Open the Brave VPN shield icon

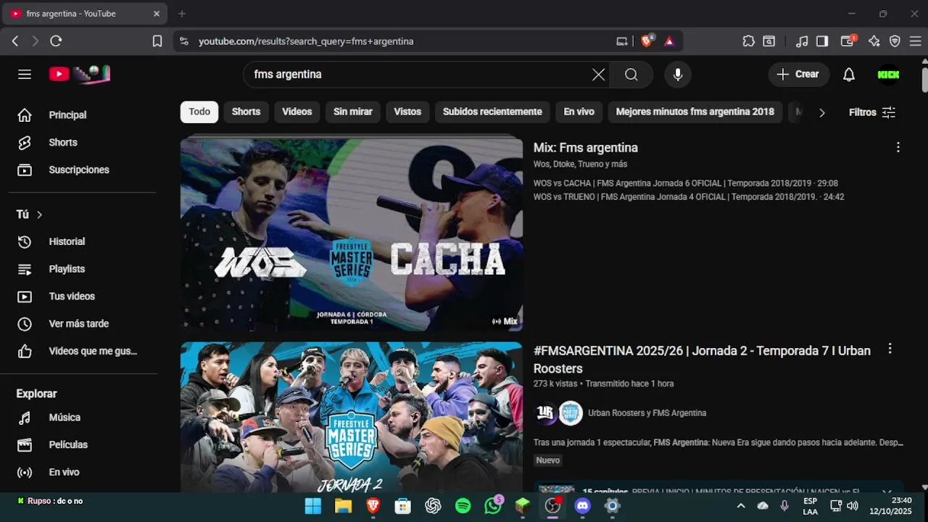pos(895,41)
